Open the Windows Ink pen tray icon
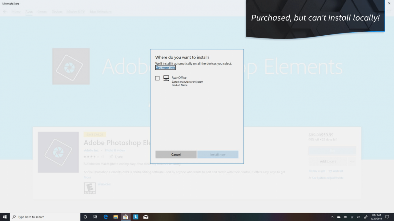 (366, 217)
